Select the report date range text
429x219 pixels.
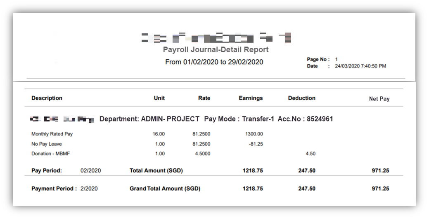214,62
